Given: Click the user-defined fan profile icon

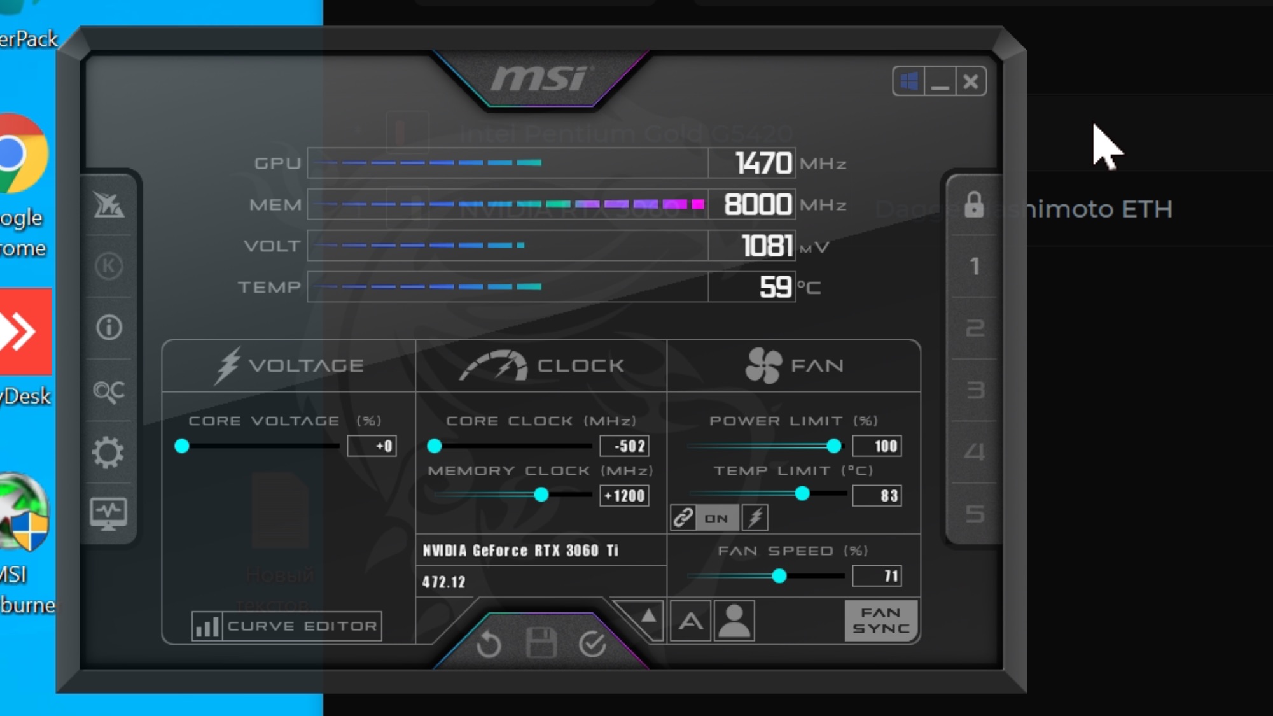Looking at the screenshot, I should 734,621.
